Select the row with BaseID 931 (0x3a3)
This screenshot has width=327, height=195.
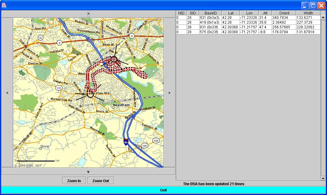[210, 18]
